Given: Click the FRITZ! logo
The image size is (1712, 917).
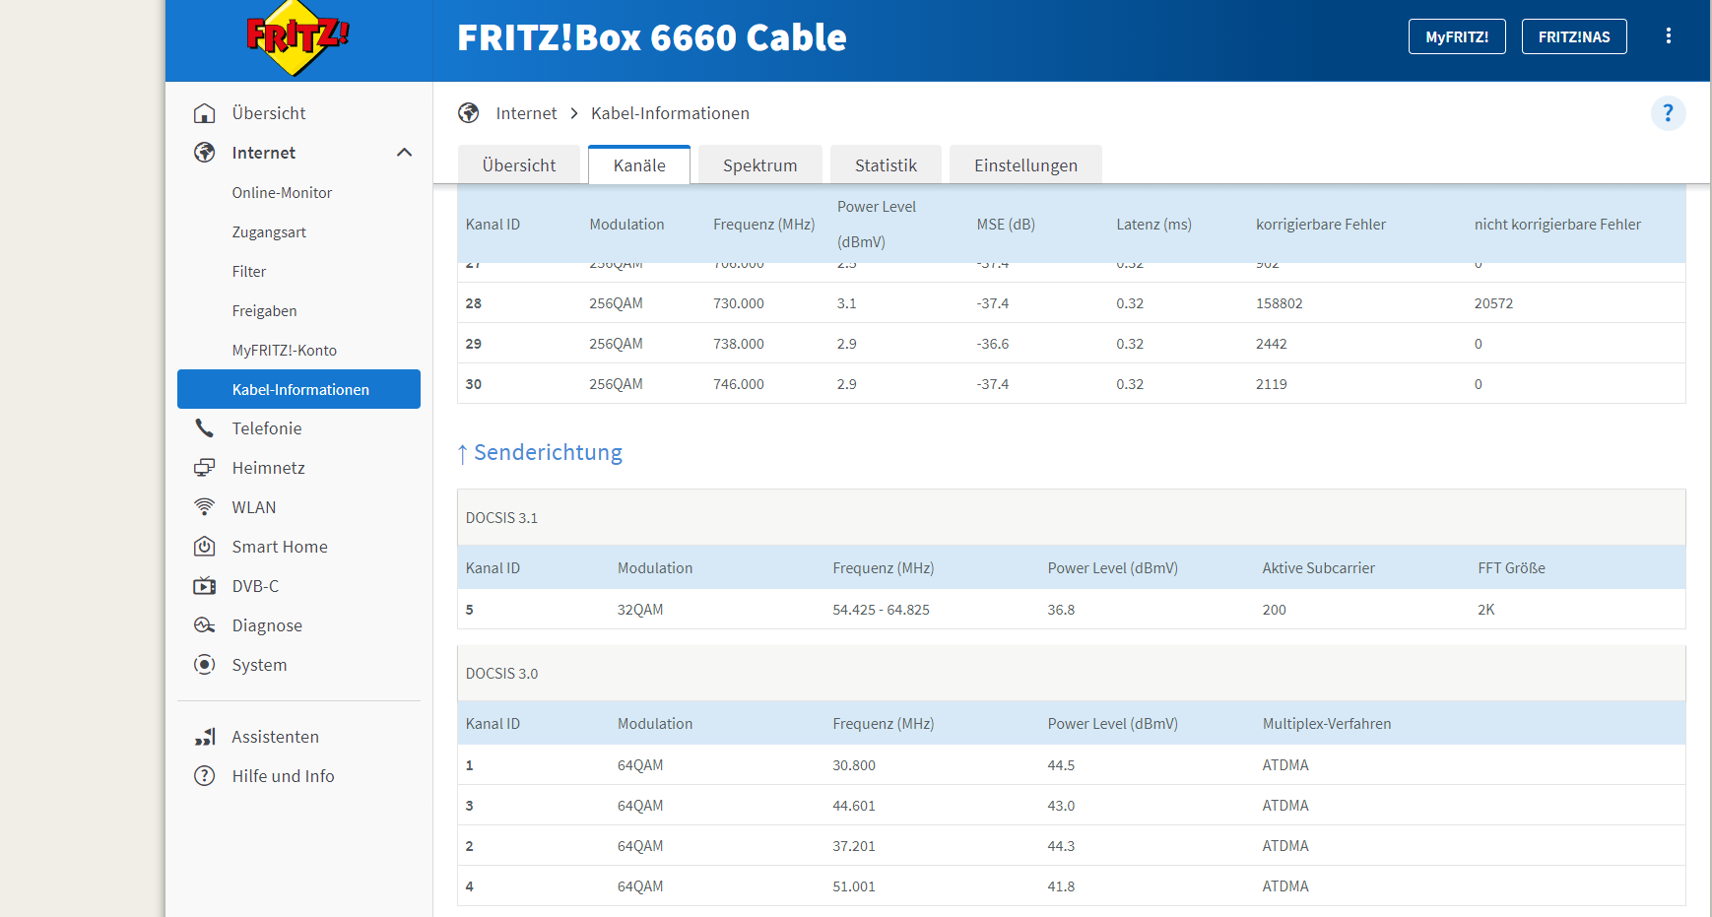Looking at the screenshot, I should pos(297,37).
